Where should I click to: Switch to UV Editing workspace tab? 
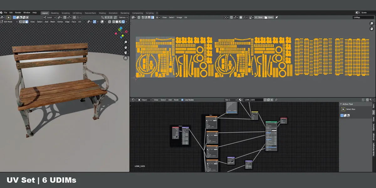(77, 13)
